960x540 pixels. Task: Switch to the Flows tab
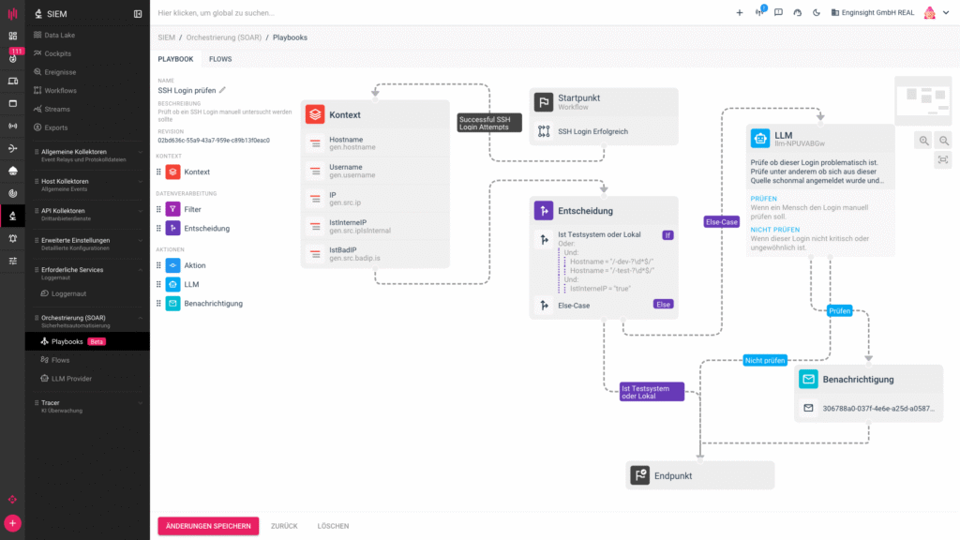click(220, 59)
